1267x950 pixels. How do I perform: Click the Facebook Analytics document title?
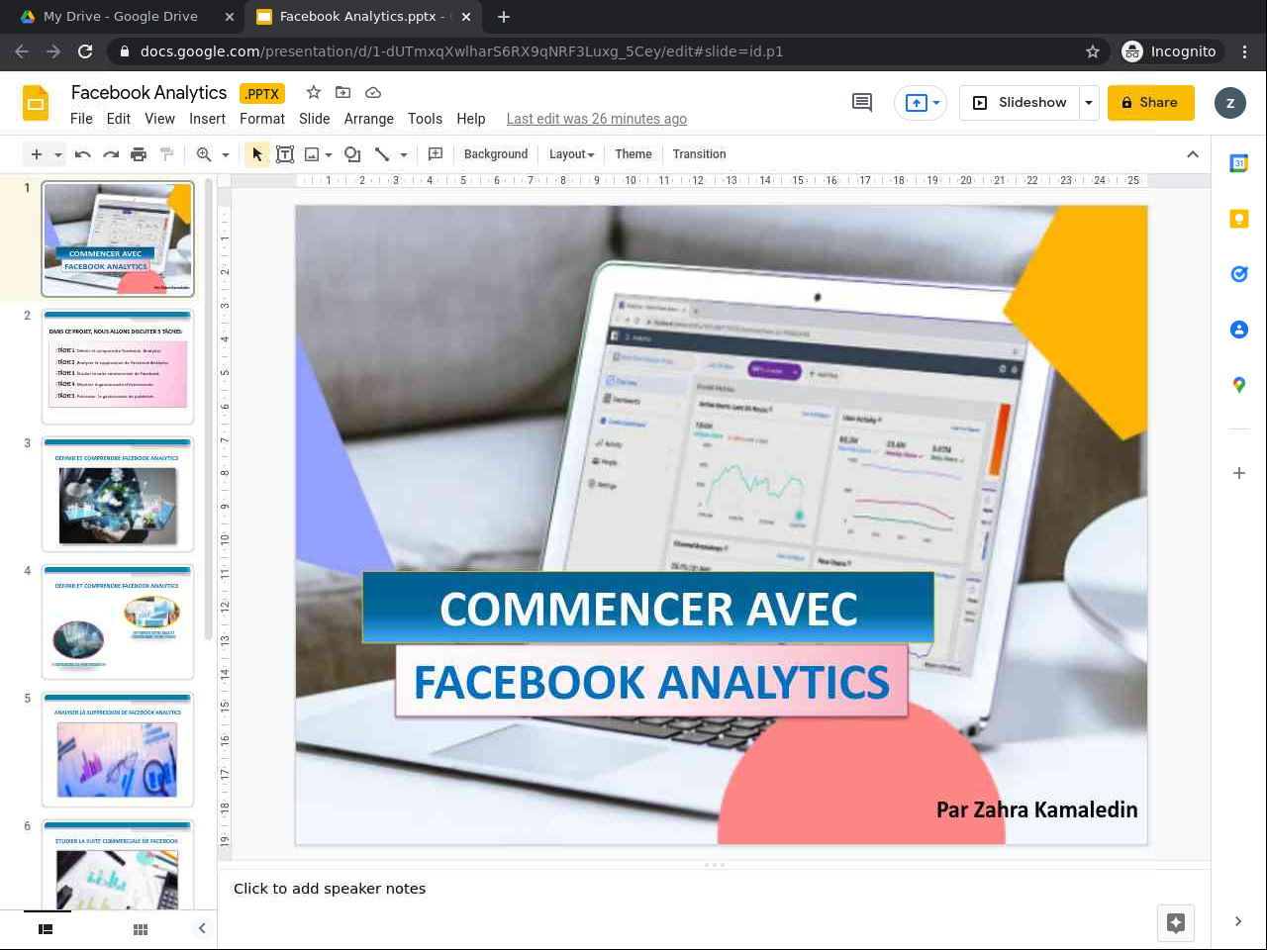[149, 92]
